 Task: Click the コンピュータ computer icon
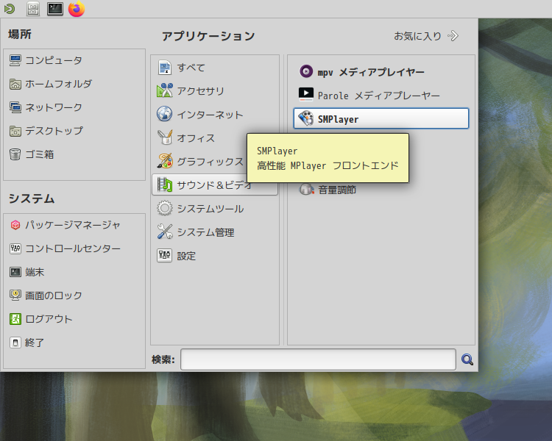[15, 60]
